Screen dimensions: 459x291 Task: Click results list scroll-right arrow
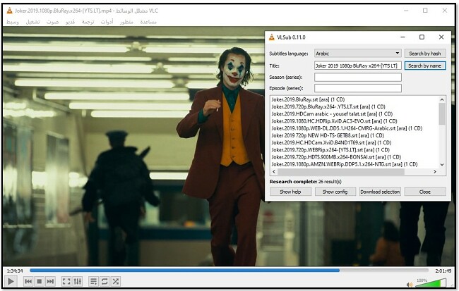click(x=435, y=172)
